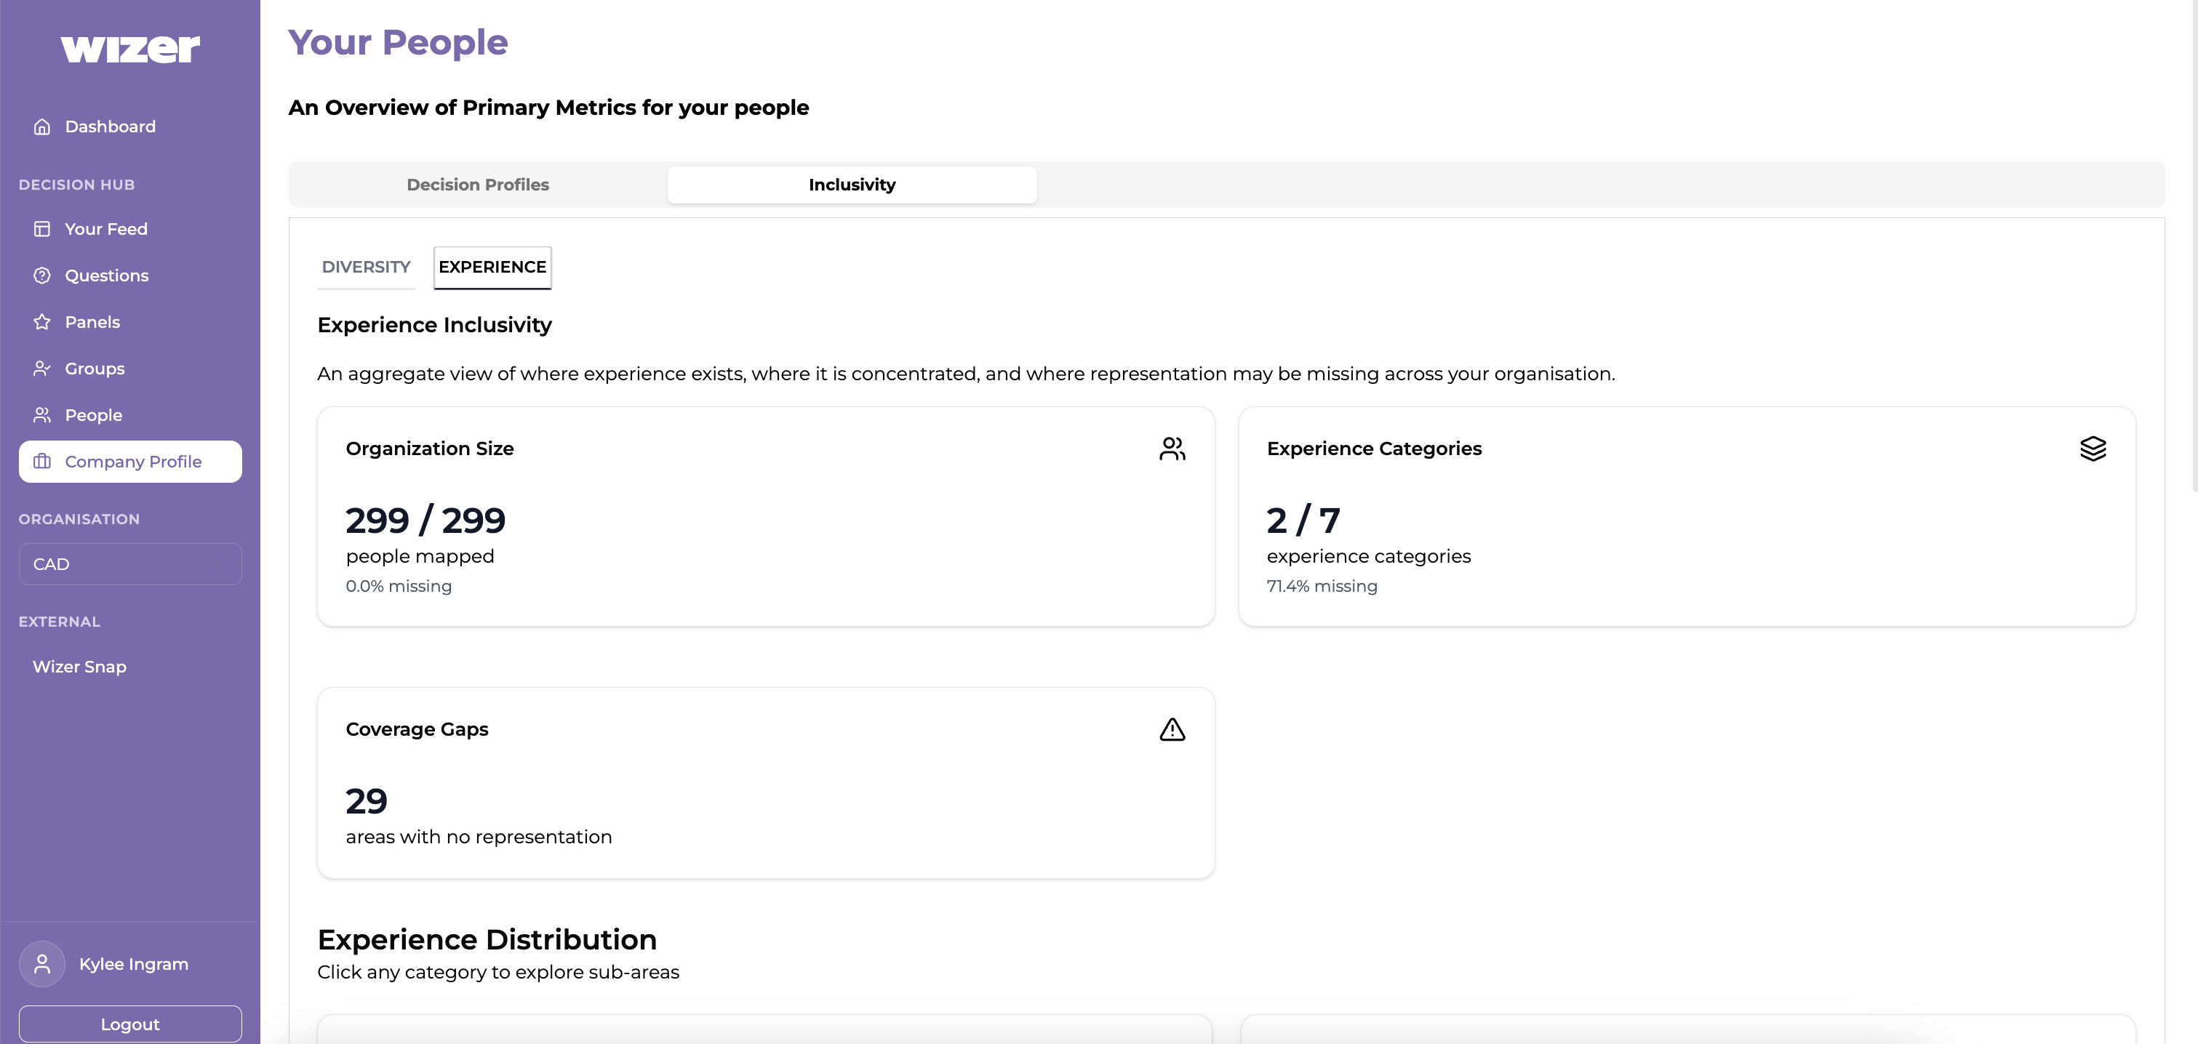Click the Questions help-circle icon
Image resolution: width=2198 pixels, height=1044 pixels.
41,276
